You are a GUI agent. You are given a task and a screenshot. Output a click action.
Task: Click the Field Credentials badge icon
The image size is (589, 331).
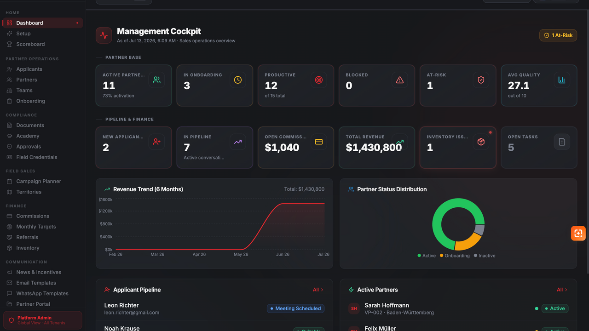(x=9, y=157)
